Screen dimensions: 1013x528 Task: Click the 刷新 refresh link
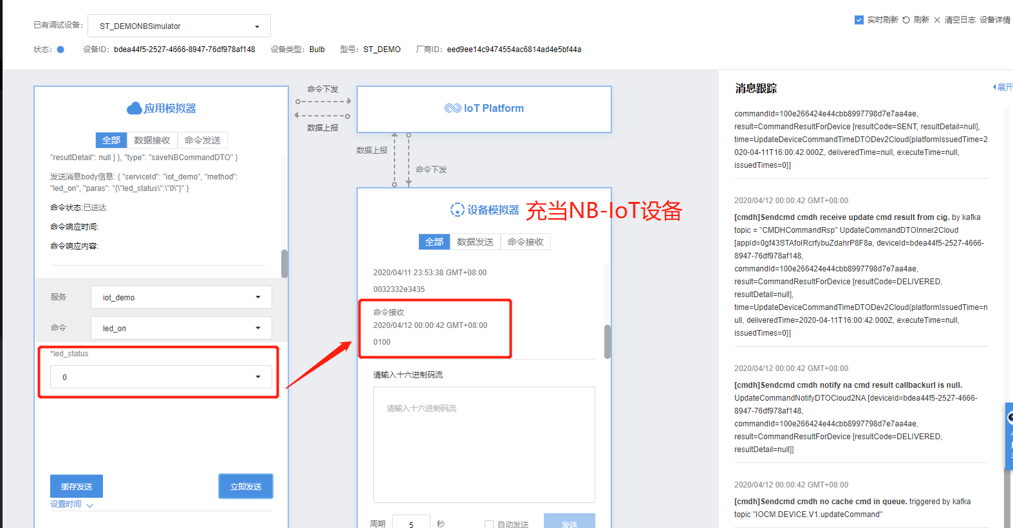[921, 20]
